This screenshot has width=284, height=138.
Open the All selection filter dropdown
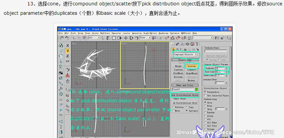click(94, 37)
